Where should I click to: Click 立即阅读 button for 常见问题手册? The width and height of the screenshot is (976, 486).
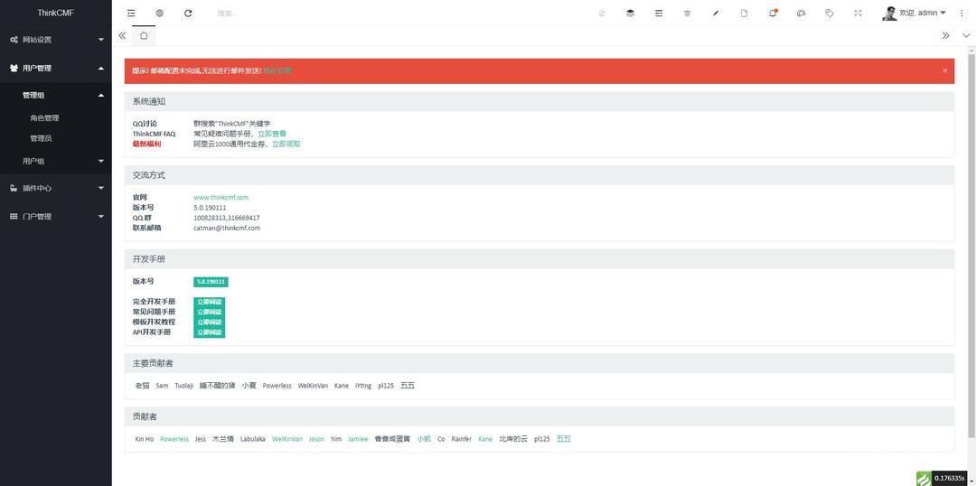(209, 312)
